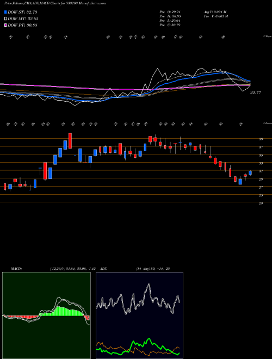The height and width of the screenshot is (359, 272).
Task: Select the 'DOW ST: 32.73' legend text
Action: pos(22,12)
